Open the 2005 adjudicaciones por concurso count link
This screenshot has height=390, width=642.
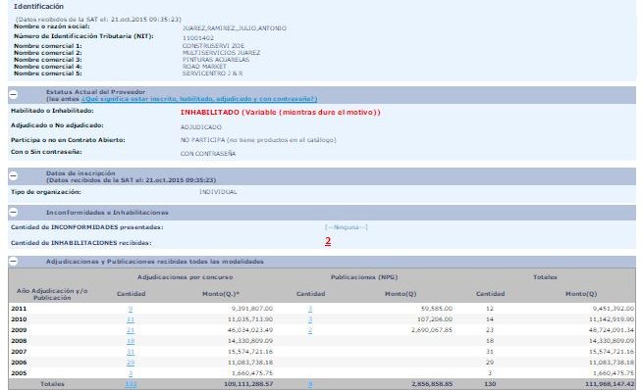click(131, 373)
